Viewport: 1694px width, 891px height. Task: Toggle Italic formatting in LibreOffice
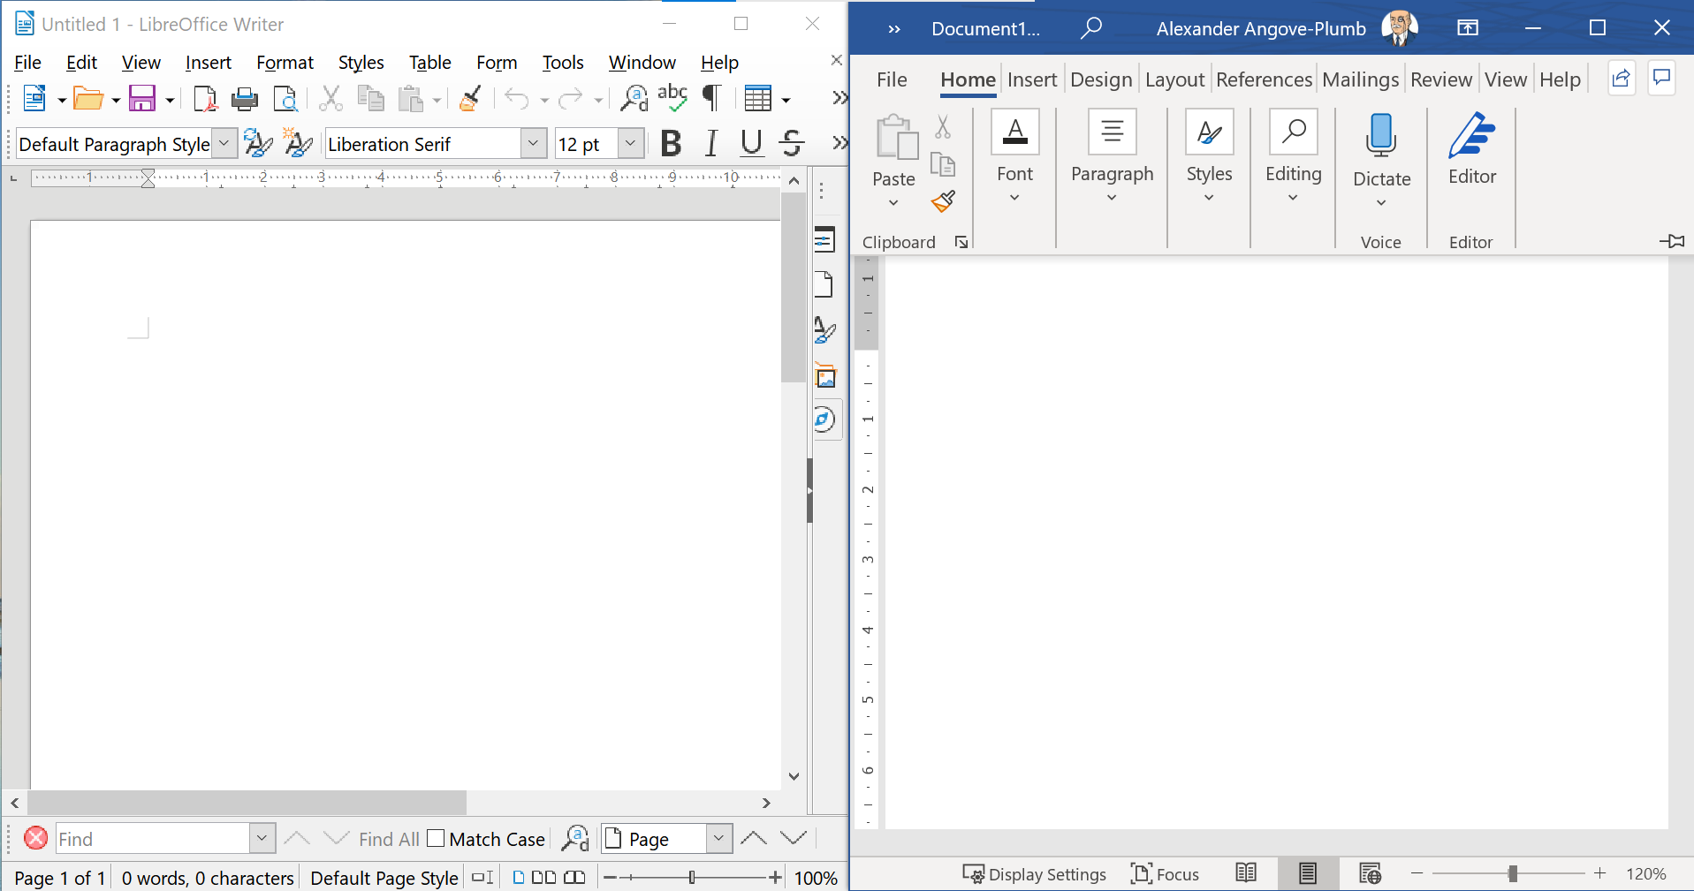pos(711,143)
